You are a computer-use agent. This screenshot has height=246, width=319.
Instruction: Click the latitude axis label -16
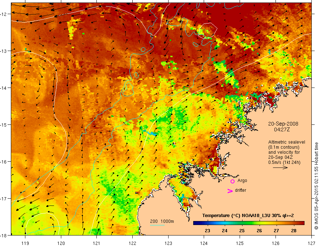4,162
